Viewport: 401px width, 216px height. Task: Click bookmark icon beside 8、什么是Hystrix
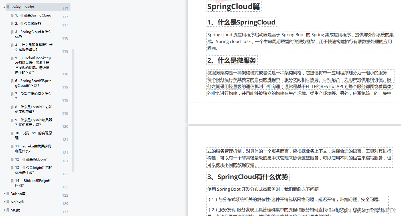click(12, 107)
